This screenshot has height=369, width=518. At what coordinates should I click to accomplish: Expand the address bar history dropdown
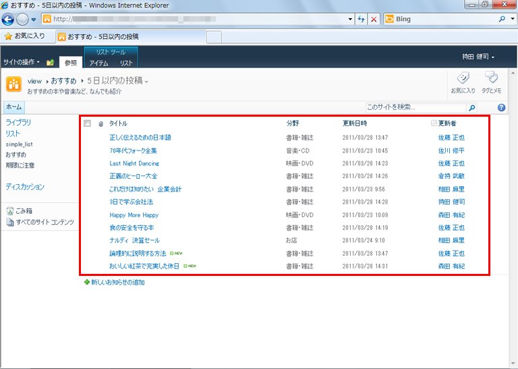tap(350, 19)
